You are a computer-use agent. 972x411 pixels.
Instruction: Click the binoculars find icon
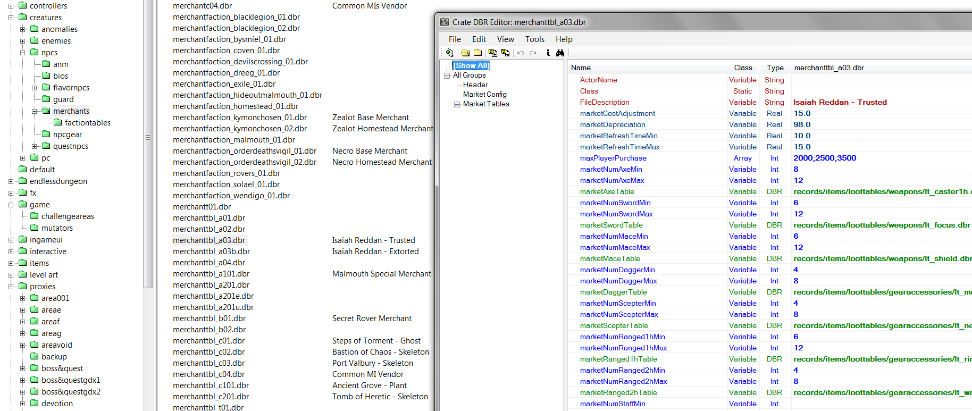pos(560,53)
